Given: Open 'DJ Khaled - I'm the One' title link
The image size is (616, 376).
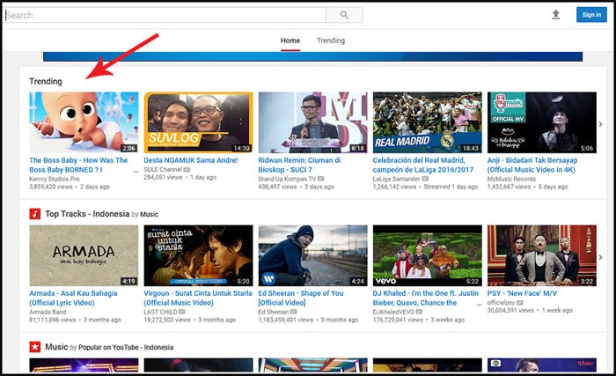Looking at the screenshot, I should click(426, 299).
